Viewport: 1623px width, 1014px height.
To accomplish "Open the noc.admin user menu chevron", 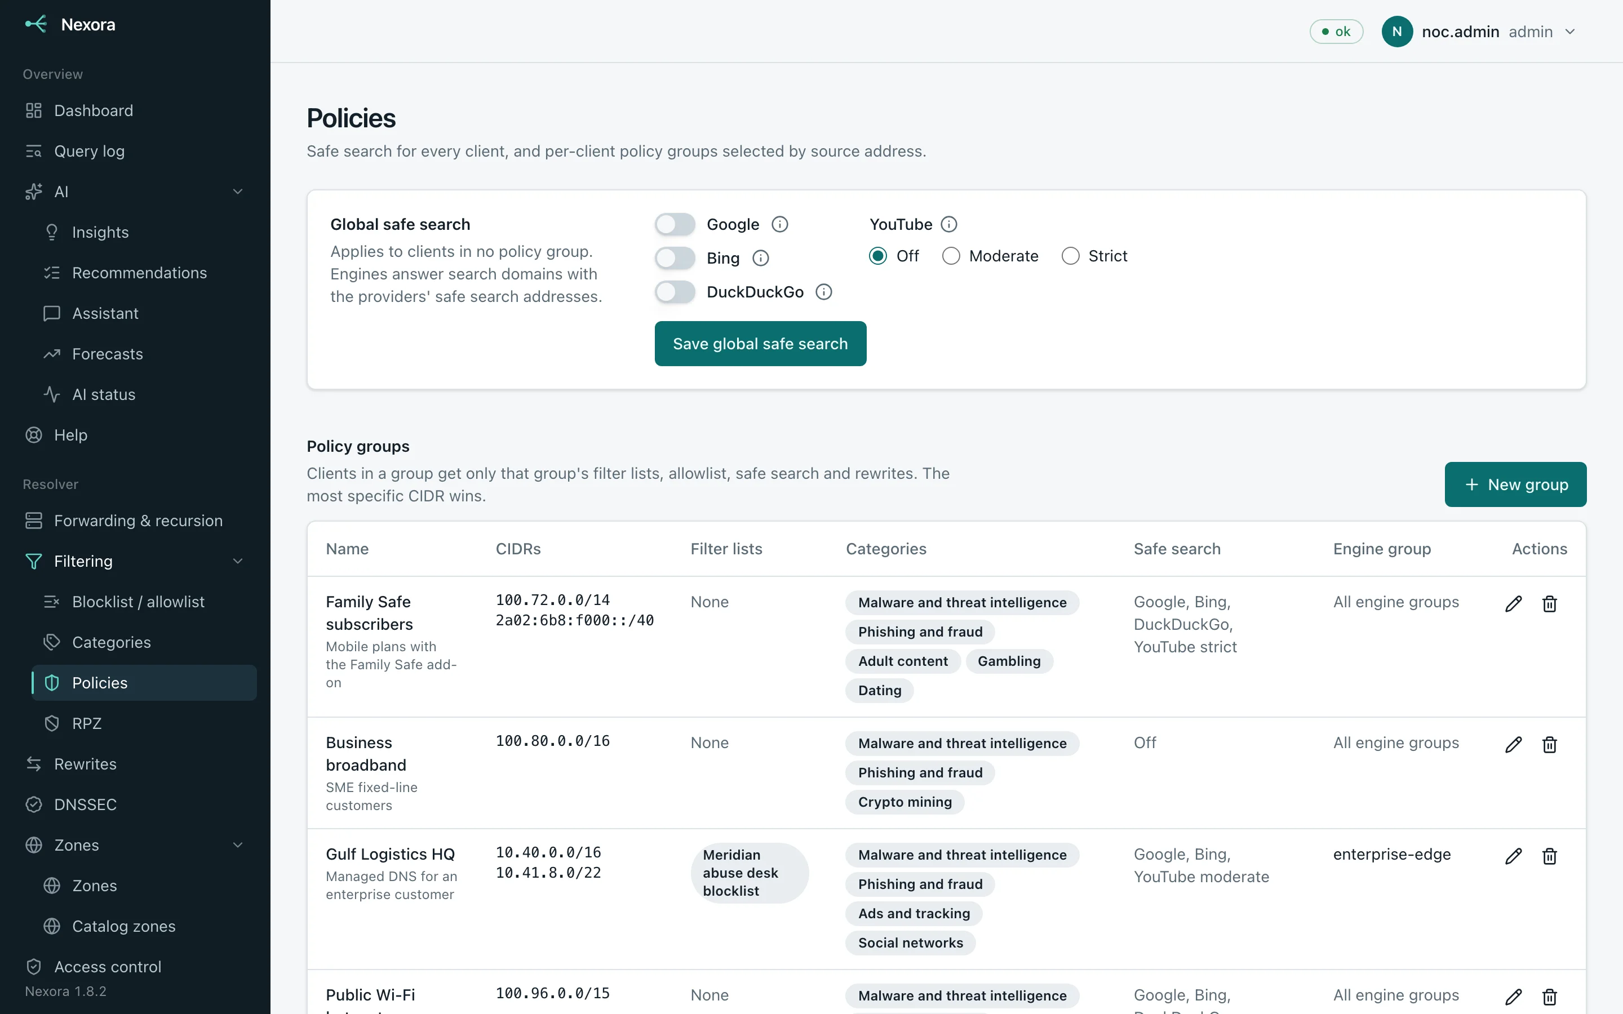I will point(1570,32).
